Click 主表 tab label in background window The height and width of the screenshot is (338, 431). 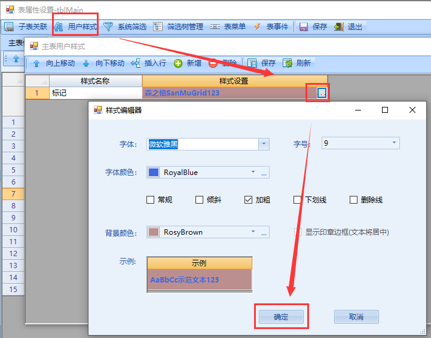click(x=16, y=43)
